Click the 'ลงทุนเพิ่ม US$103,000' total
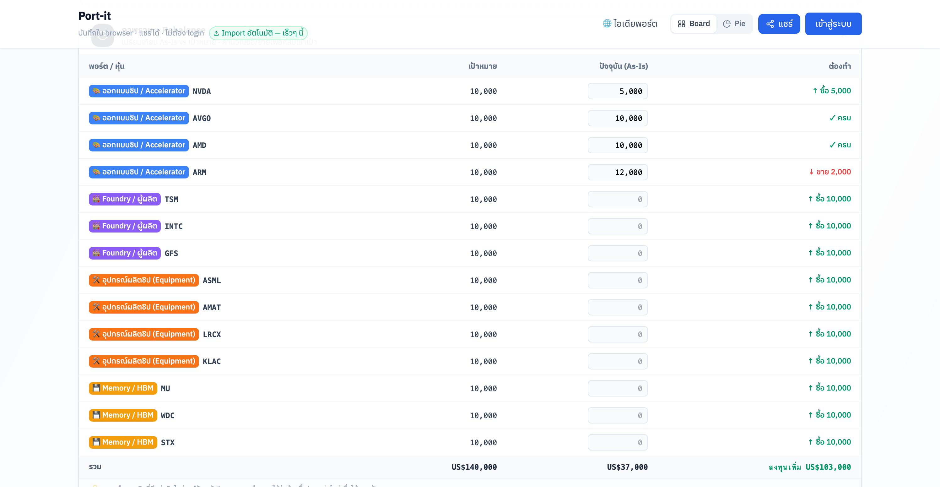This screenshot has width=940, height=487. click(x=810, y=467)
